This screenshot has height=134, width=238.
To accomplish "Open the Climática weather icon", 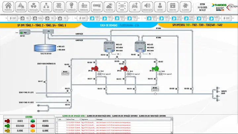I will [109, 6].
